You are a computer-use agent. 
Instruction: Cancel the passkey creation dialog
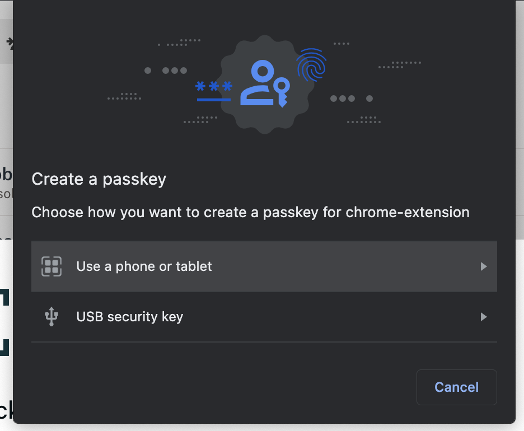pyautogui.click(x=456, y=387)
